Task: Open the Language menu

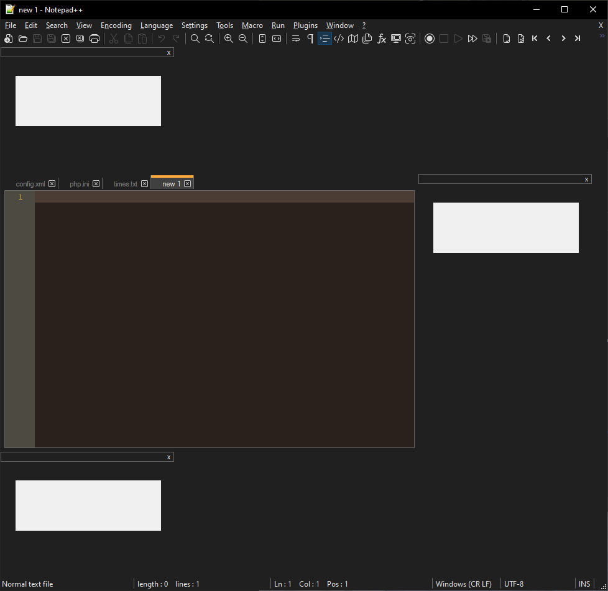Action: (157, 25)
